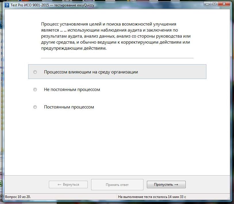Minimize the easyQuizzy window
This screenshot has height=204, width=234.
[x=207, y=4]
